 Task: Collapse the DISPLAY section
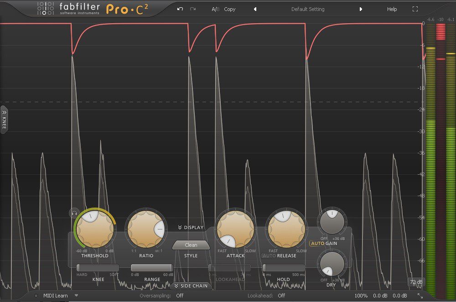click(x=191, y=227)
